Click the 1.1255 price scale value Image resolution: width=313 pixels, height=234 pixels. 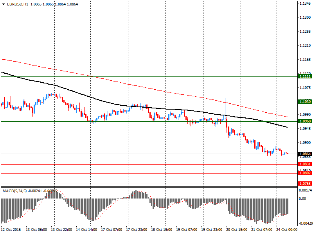305,32
